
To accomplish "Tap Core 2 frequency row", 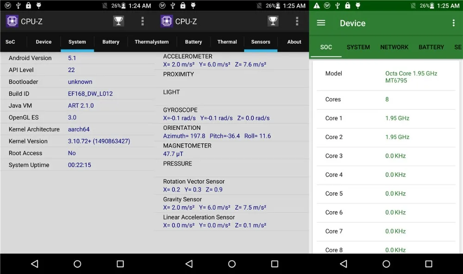I will (386, 137).
